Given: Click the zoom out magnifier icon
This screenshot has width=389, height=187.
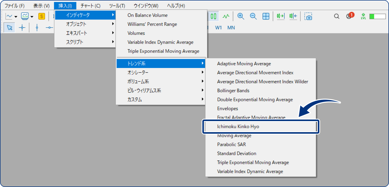Looking at the screenshot, I should tap(253, 16).
